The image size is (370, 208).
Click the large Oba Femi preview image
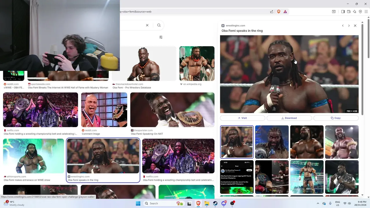(289, 74)
